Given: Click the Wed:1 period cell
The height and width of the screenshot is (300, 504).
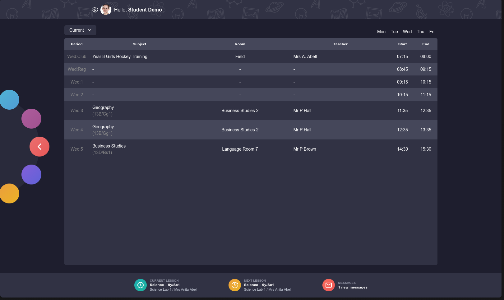Looking at the screenshot, I should click(x=77, y=82).
